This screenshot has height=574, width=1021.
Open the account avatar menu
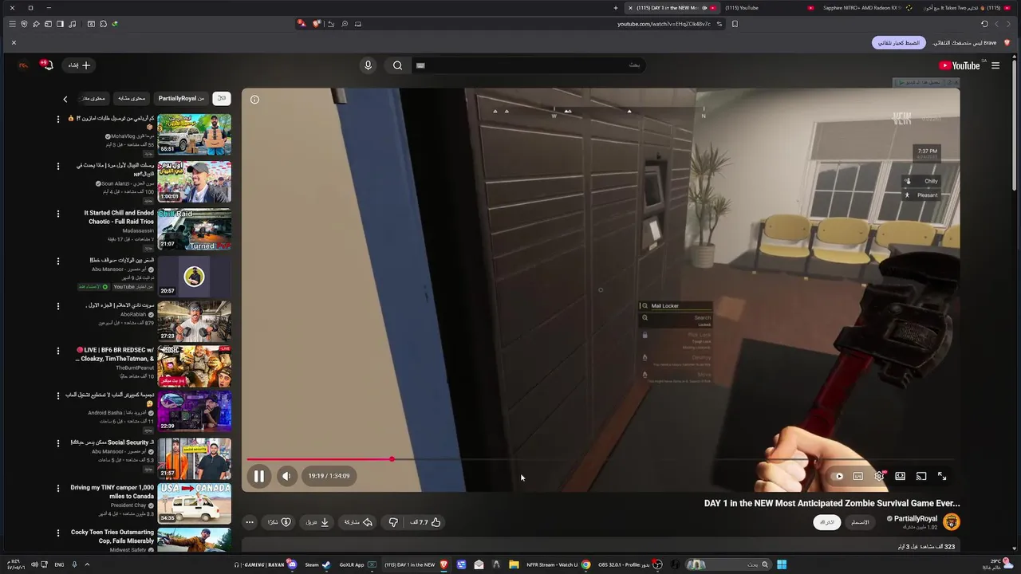(x=23, y=65)
